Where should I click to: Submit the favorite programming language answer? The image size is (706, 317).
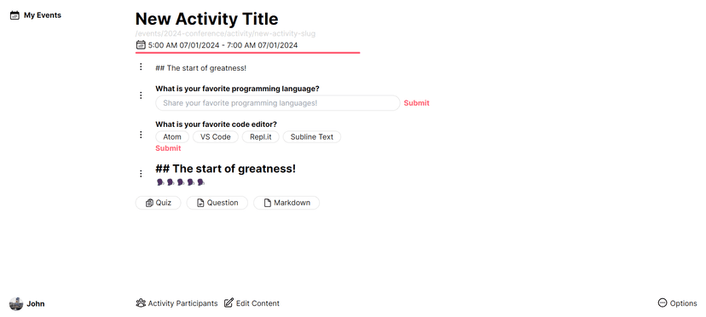pyautogui.click(x=416, y=103)
